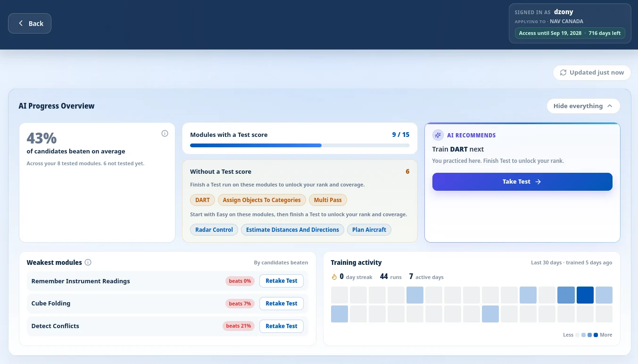Click 'Last 30 days · trained 5 days ago' text
Viewport: 638px width, 364px height.
coord(572,263)
